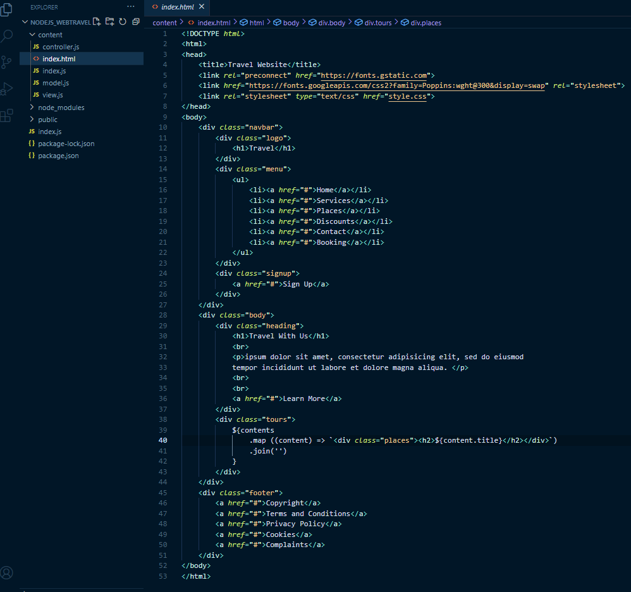Click 'Terms and Conditions' text in code
This screenshot has width=631, height=592.
(309, 514)
